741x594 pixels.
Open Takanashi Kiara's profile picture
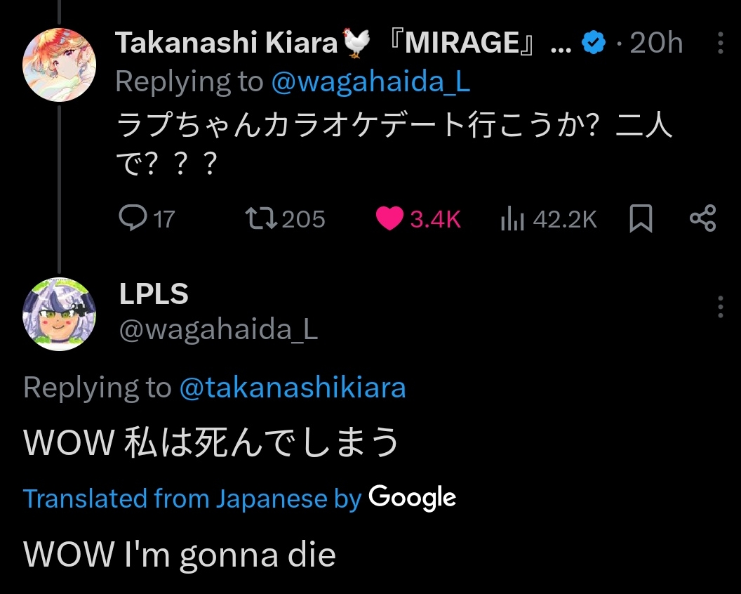click(59, 65)
